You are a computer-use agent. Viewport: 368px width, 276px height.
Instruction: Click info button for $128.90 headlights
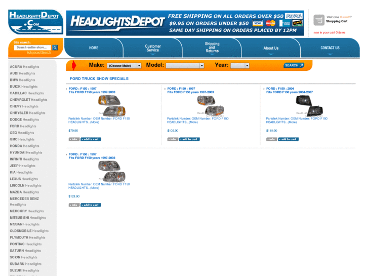[x=74, y=205]
